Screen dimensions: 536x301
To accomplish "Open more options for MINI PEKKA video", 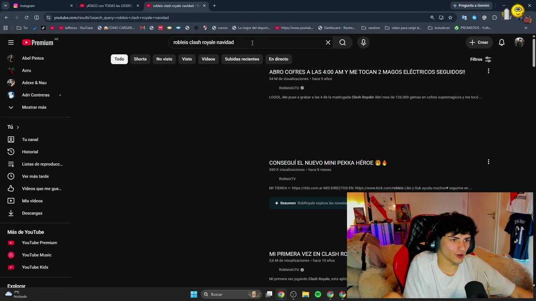I will 488,162.
